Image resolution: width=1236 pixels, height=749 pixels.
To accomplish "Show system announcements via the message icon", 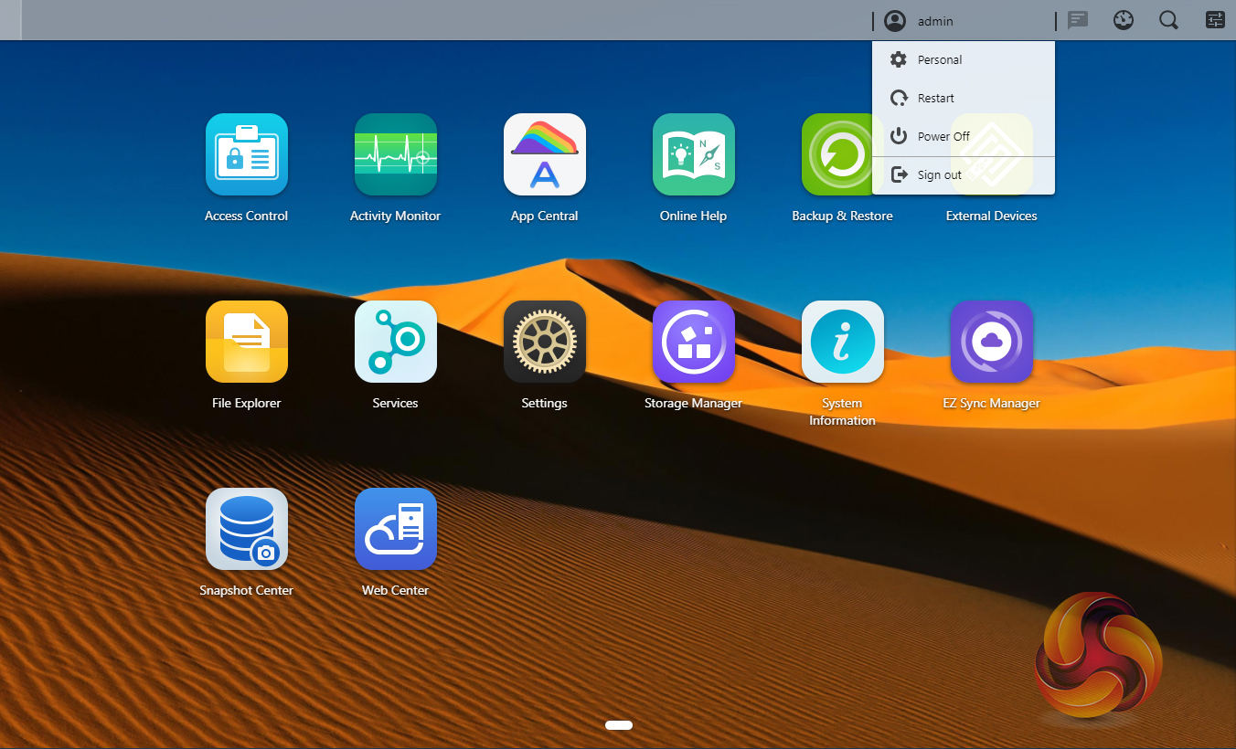I will click(1078, 20).
